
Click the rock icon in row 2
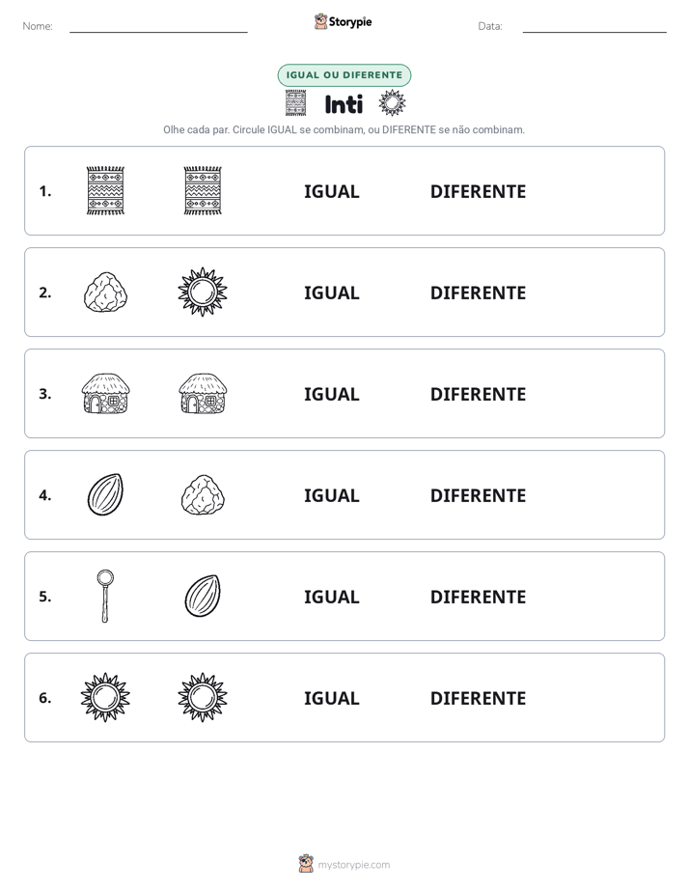click(105, 292)
